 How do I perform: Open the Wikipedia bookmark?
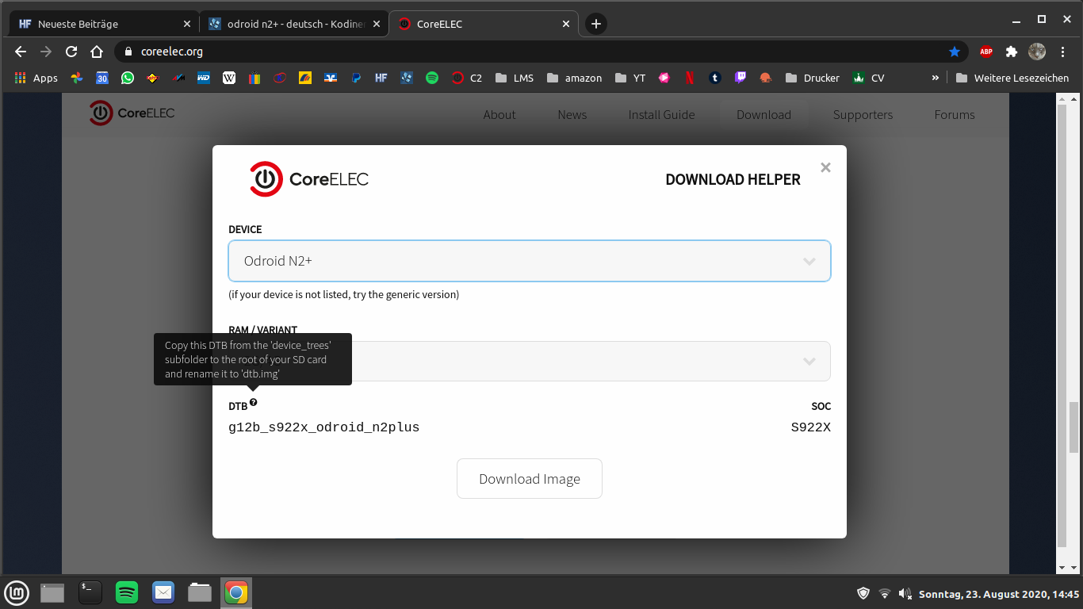[x=229, y=78]
